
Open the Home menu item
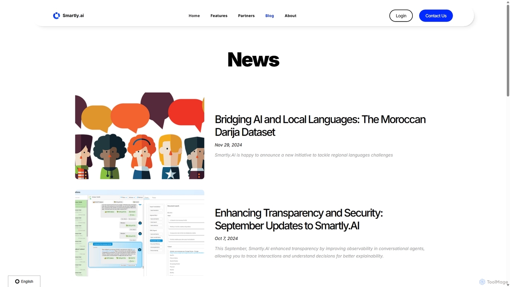tap(194, 16)
